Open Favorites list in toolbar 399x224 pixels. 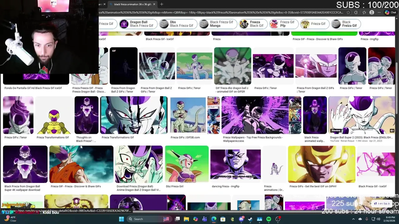pos(364,12)
